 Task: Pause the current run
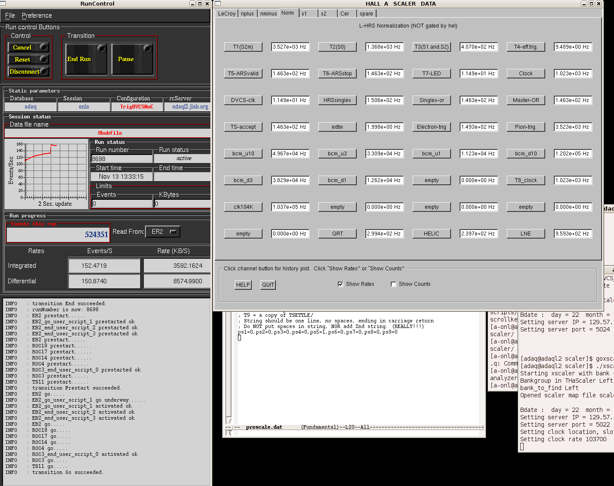click(132, 59)
